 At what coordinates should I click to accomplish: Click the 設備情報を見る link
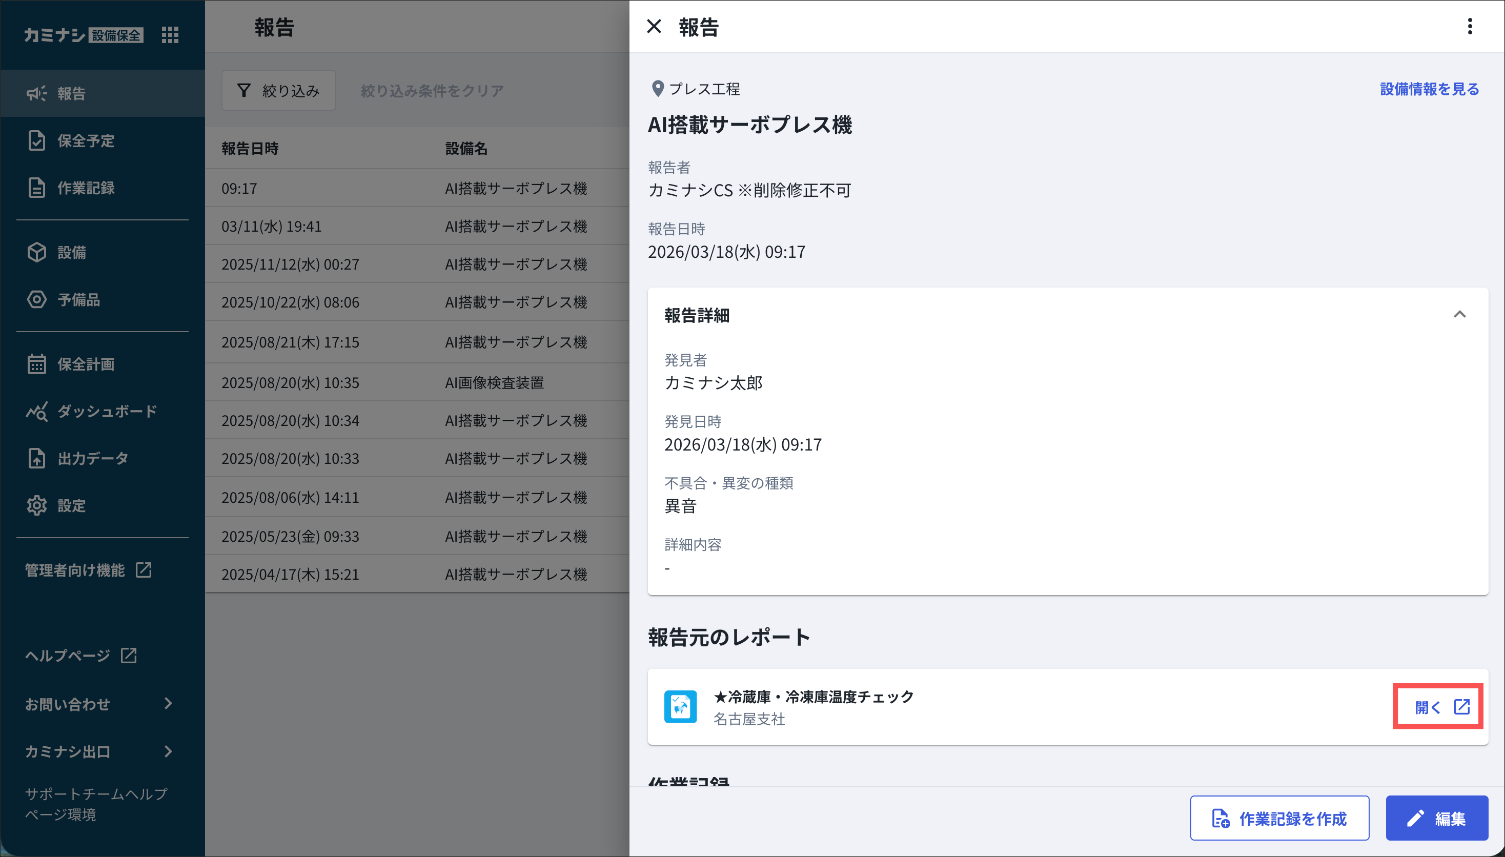click(x=1429, y=89)
